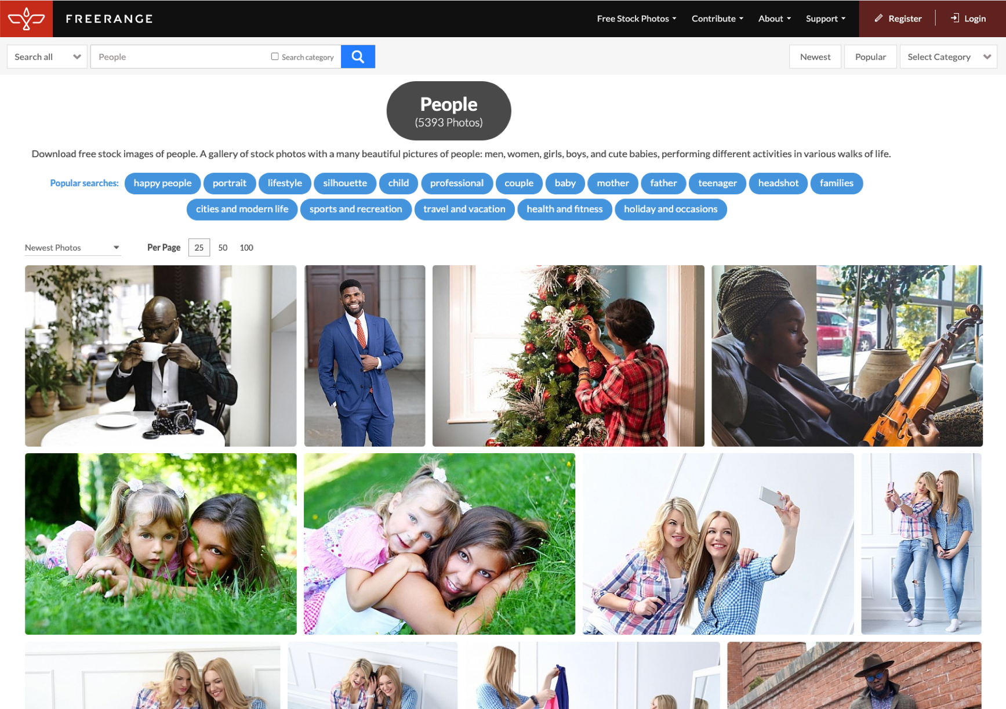Open the About menu
The image size is (1006, 709).
(x=775, y=19)
